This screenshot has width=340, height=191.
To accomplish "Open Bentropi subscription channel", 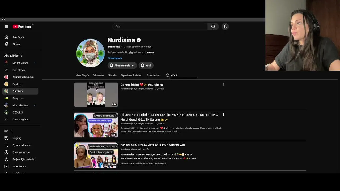I will [20, 84].
